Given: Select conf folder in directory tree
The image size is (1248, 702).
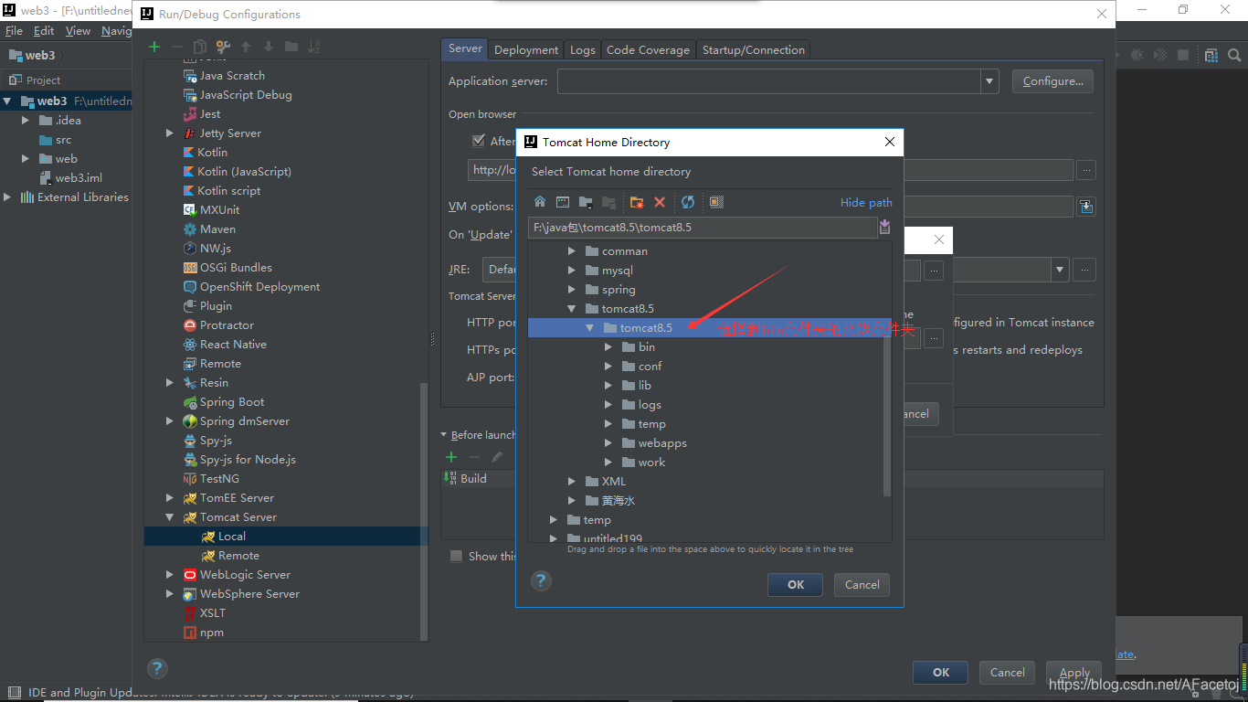Looking at the screenshot, I should pyautogui.click(x=650, y=366).
